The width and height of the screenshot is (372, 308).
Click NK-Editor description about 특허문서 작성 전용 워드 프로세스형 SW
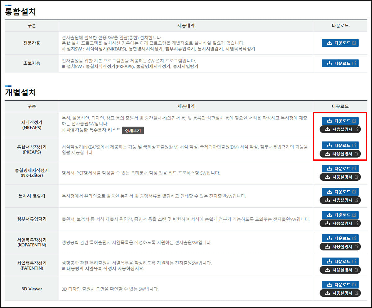click(x=141, y=173)
